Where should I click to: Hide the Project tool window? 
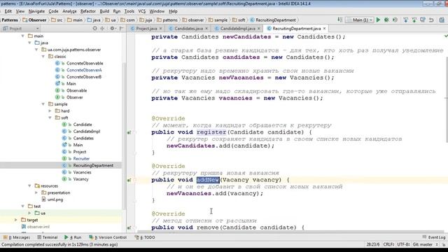point(121,28)
